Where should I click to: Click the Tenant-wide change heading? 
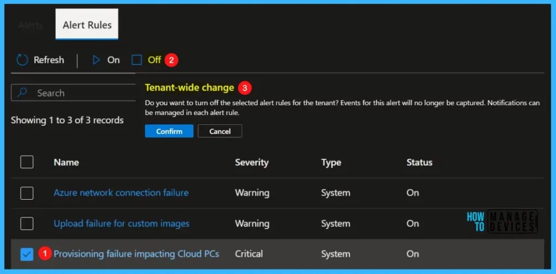189,87
